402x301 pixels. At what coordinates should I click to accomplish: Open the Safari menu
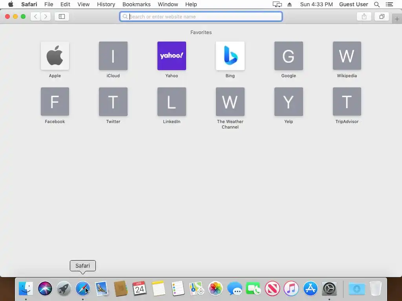[29, 4]
